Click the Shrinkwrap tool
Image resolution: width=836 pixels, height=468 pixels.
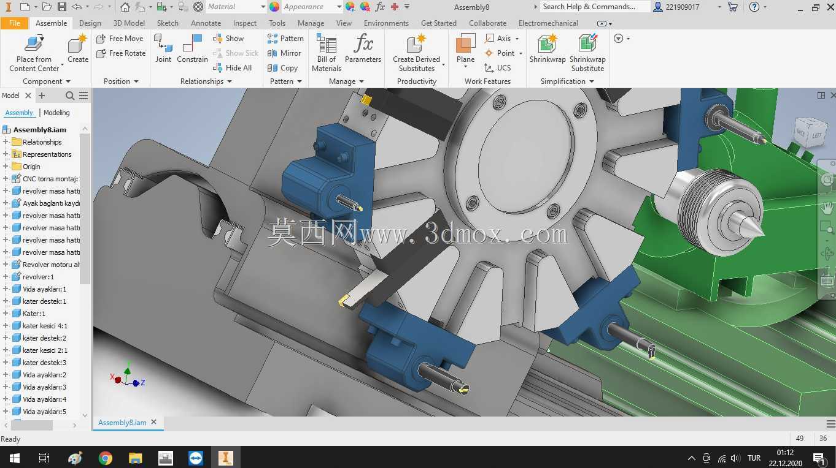point(548,48)
